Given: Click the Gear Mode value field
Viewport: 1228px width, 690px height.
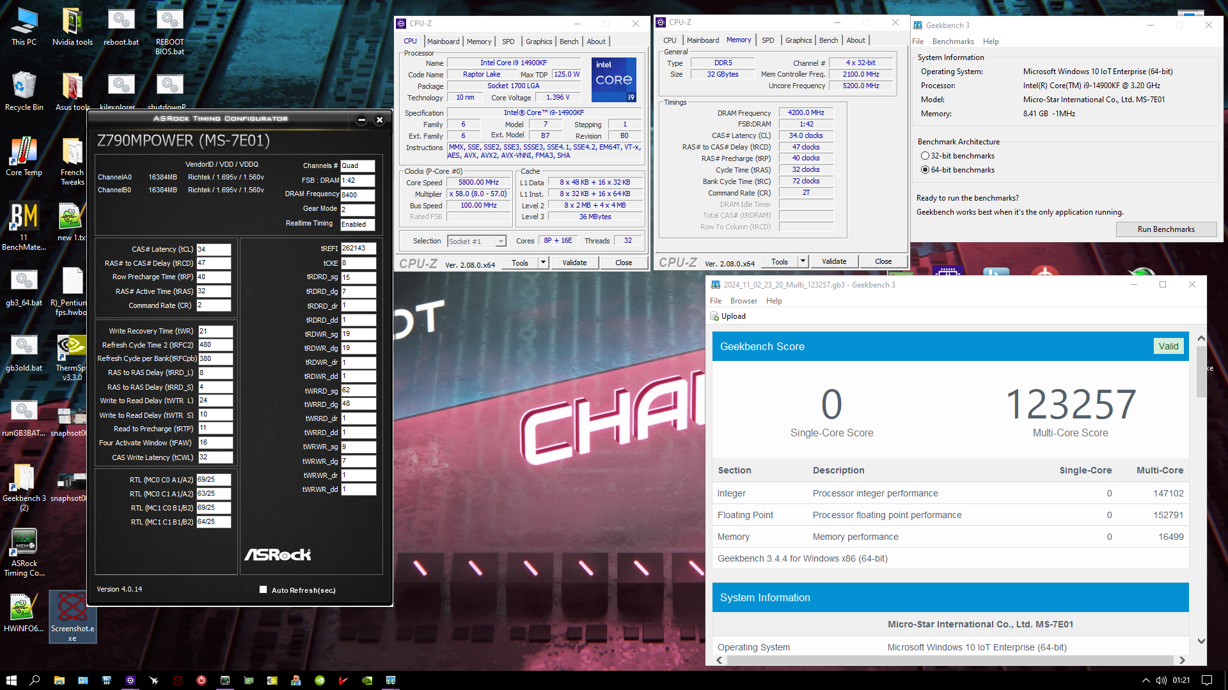Looking at the screenshot, I should [x=358, y=210].
